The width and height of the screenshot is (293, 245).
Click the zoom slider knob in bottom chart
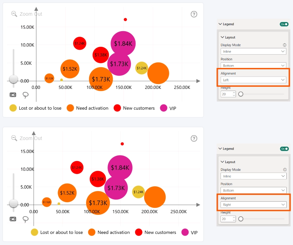coord(13,203)
